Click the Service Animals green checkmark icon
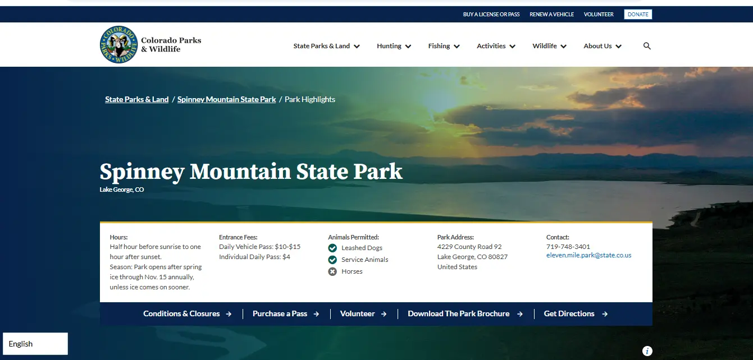 pyautogui.click(x=332, y=260)
